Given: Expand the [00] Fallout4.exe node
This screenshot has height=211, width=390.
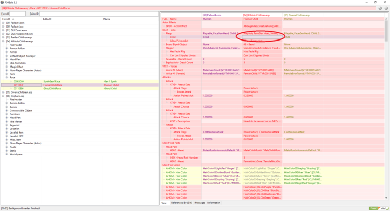Looking at the screenshot, I should coord(3,27).
